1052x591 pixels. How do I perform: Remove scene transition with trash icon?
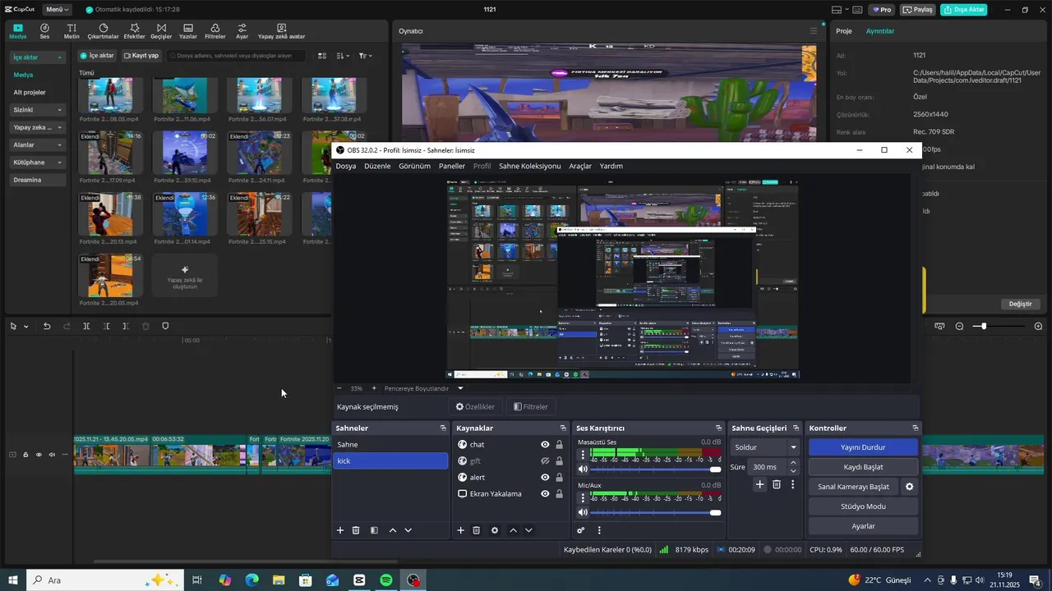pos(777,484)
